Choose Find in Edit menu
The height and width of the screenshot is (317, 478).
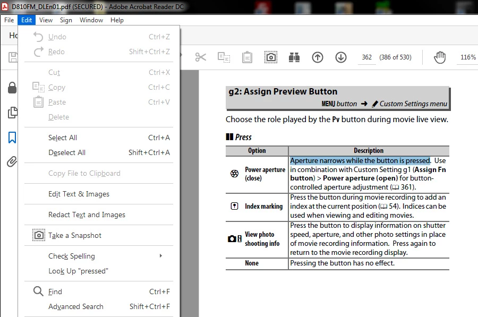click(99, 292)
